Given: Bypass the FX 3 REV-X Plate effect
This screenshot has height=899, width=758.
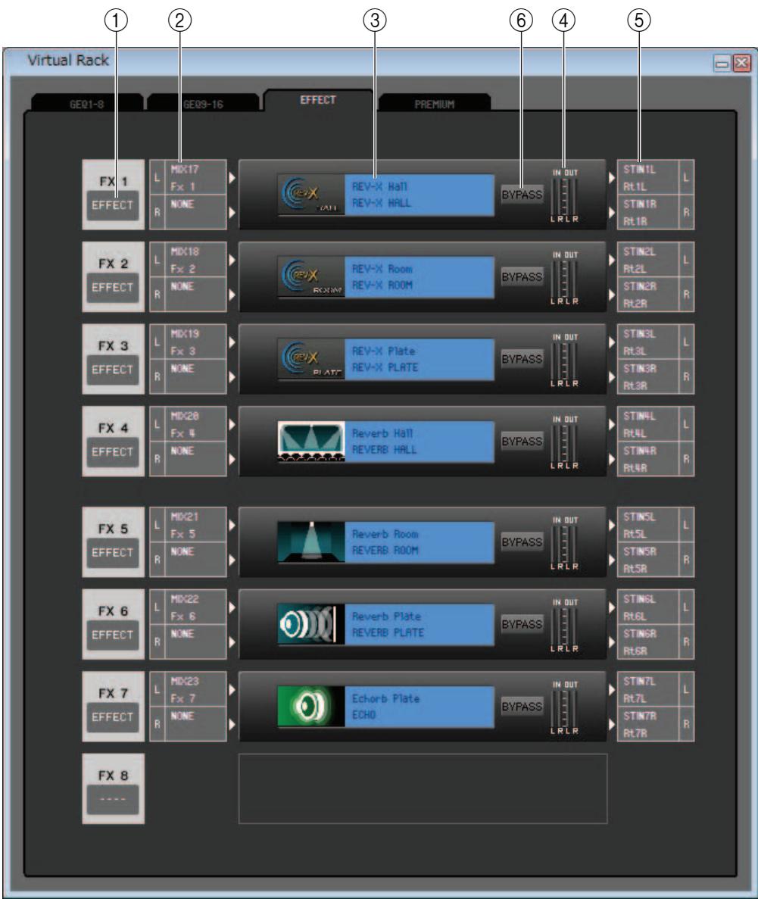Looking at the screenshot, I should coord(522,360).
